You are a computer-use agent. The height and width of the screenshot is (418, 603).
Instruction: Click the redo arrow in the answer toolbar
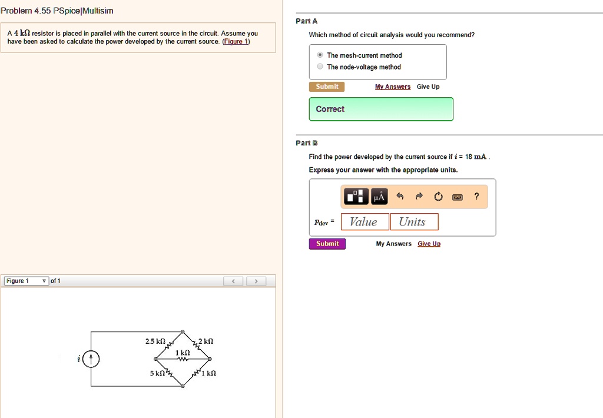coord(418,196)
